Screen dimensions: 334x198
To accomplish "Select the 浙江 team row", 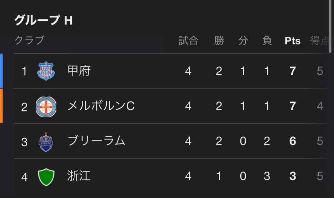I will 172,176.
